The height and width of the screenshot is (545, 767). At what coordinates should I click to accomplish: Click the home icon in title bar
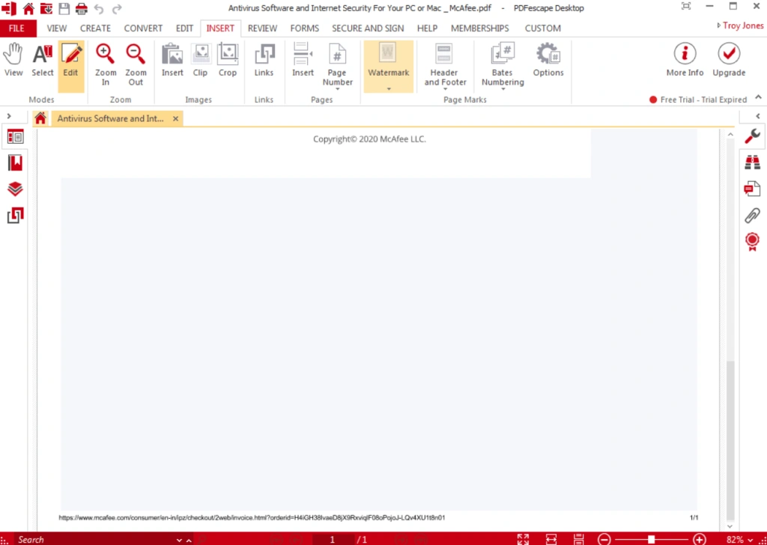28,8
